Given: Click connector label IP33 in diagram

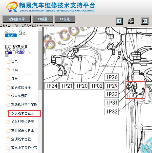Looking at the screenshot, I should (112, 94).
